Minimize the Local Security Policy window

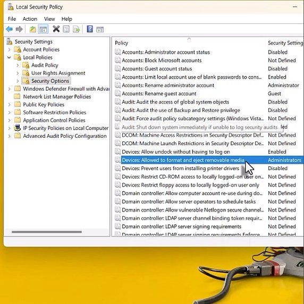(x=295, y=7)
